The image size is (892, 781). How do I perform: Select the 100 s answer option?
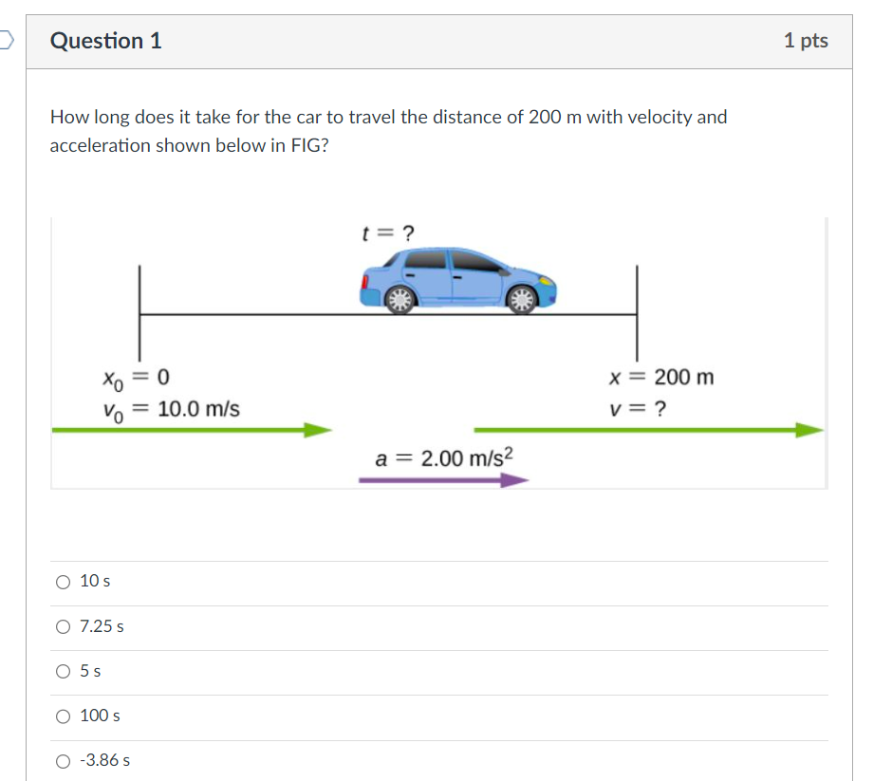click(x=63, y=716)
